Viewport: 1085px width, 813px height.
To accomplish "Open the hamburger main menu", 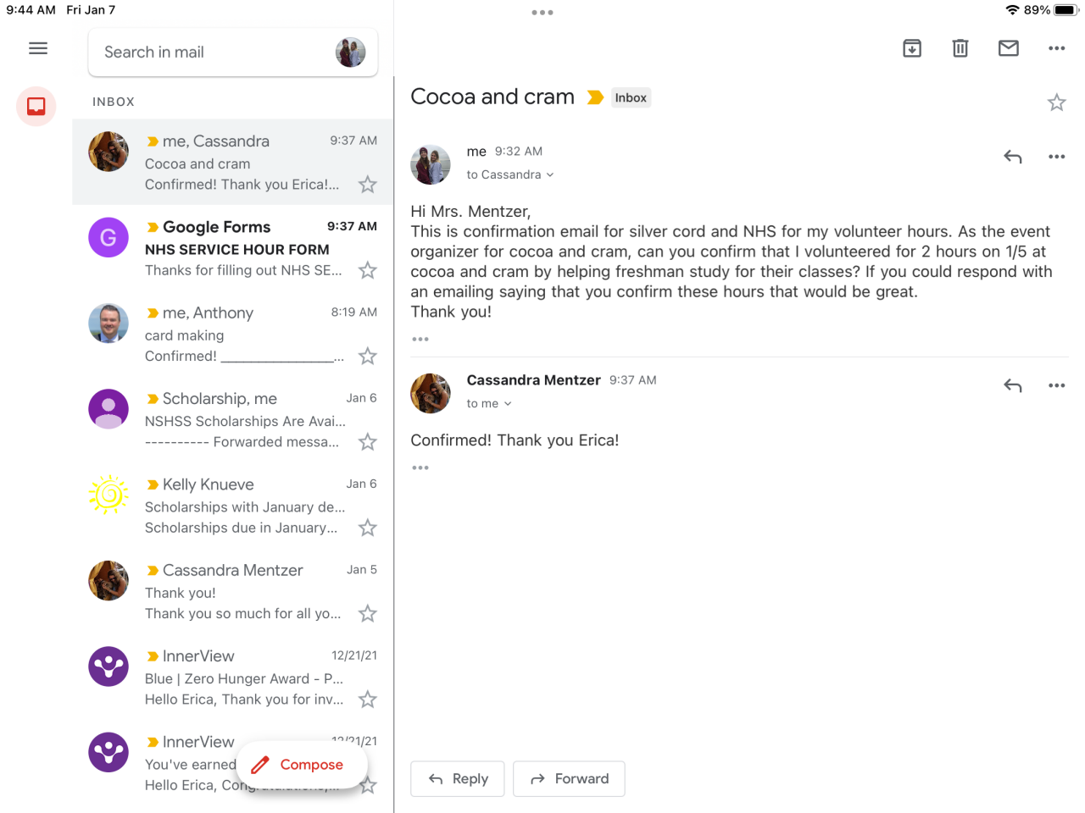I will click(x=38, y=48).
